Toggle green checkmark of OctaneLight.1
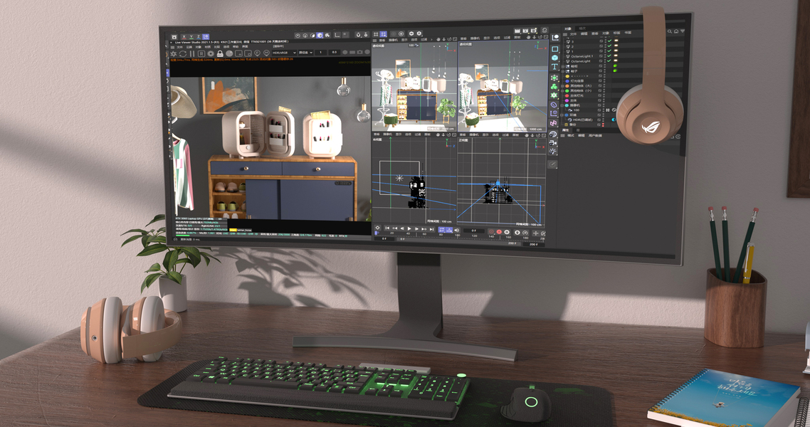 pyautogui.click(x=609, y=56)
